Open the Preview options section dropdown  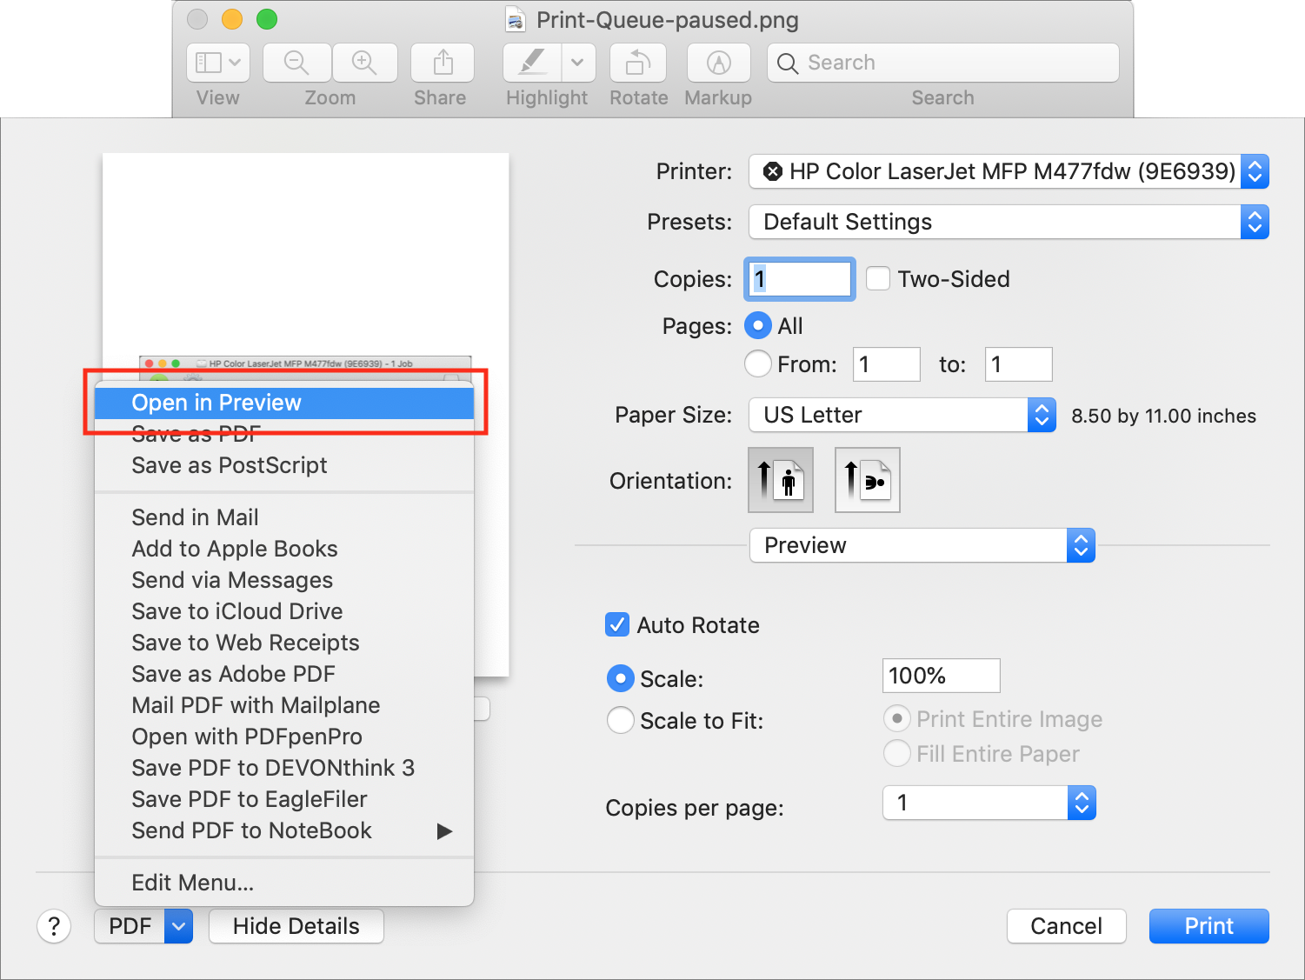pyautogui.click(x=922, y=545)
